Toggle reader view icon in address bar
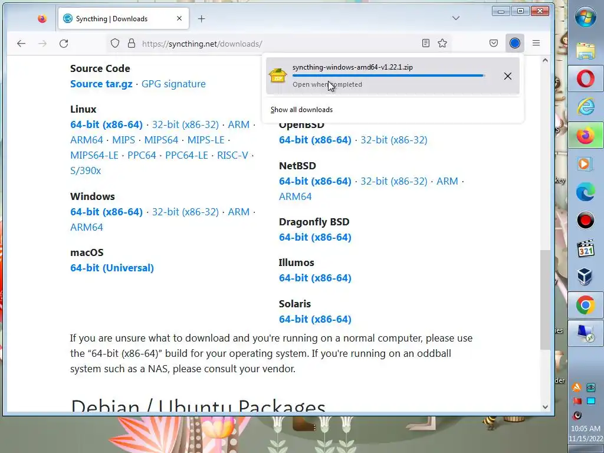Screen dimensions: 604x453 [426, 43]
